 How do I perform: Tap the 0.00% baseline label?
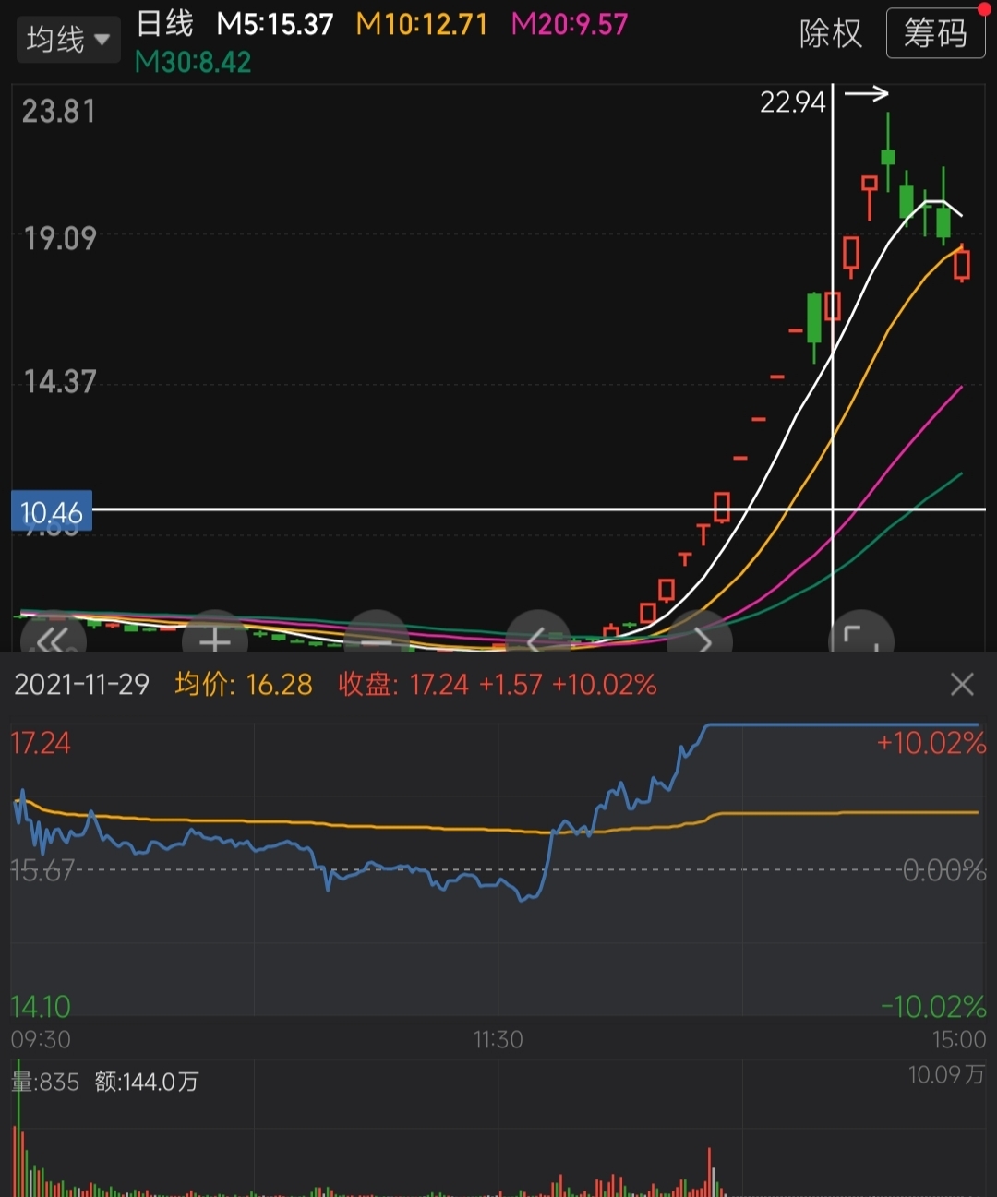pyautogui.click(x=943, y=869)
